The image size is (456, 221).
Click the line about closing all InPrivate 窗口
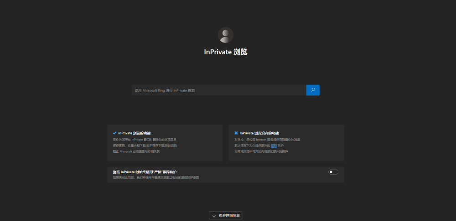coord(145,140)
